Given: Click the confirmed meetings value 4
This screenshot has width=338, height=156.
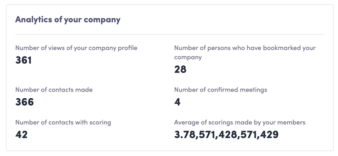Looking at the screenshot, I should click(177, 102).
